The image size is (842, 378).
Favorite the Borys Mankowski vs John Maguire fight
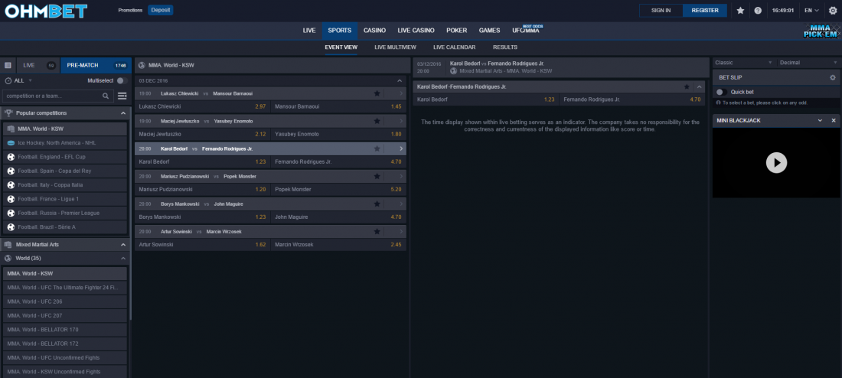(x=377, y=204)
